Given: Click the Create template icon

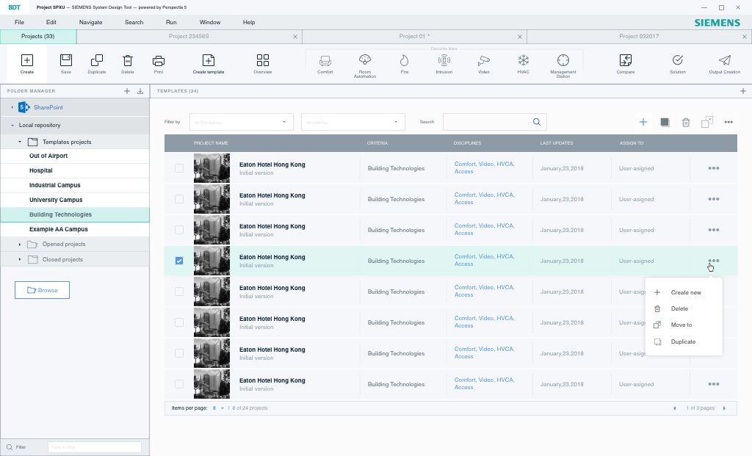Looking at the screenshot, I should pos(208,60).
